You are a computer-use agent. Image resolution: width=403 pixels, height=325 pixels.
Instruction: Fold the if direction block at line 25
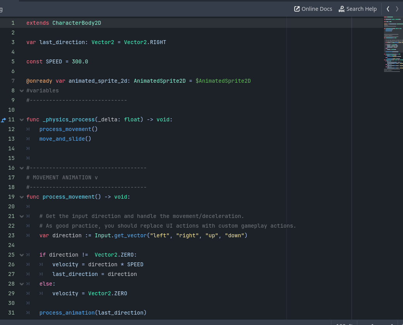[x=22, y=255]
